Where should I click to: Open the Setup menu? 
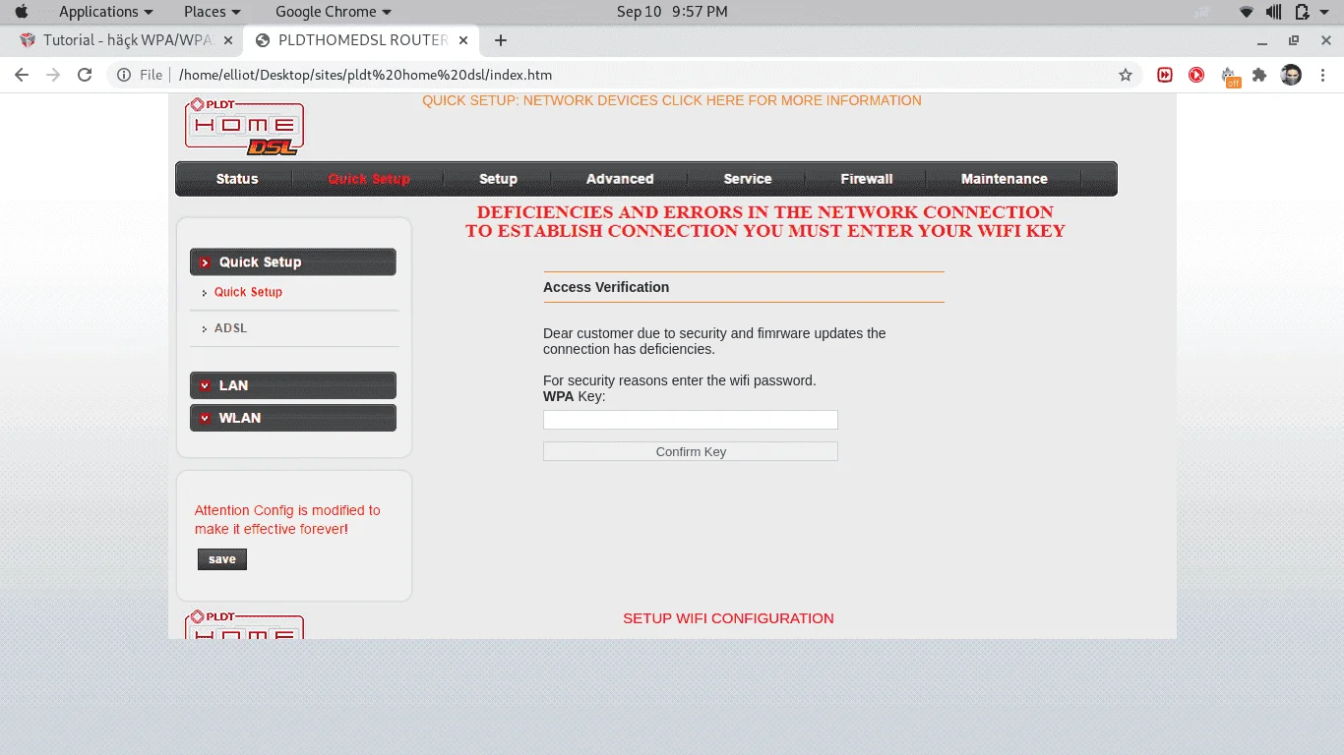pyautogui.click(x=498, y=179)
